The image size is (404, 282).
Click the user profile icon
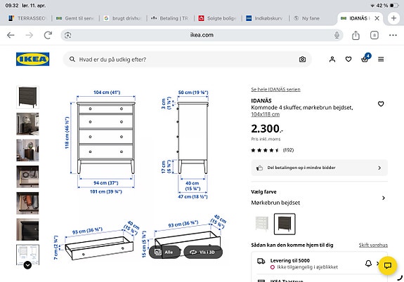click(332, 59)
